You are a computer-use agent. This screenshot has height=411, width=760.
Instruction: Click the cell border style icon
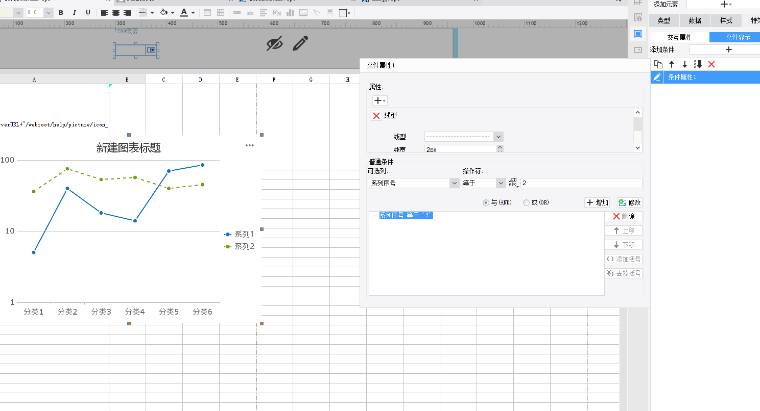144,13
